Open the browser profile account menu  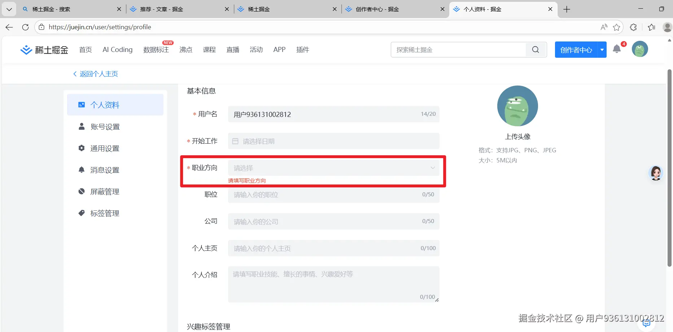point(667,27)
